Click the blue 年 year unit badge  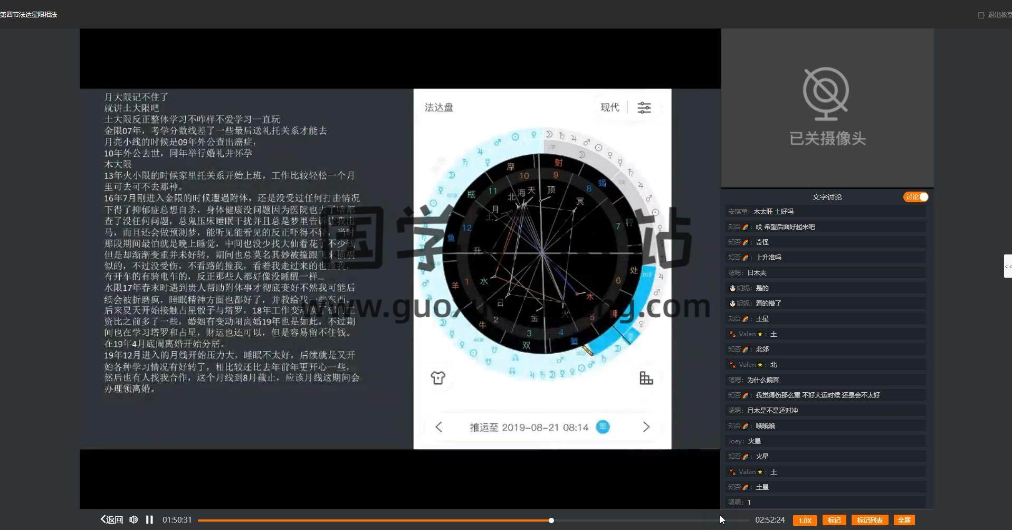603,427
